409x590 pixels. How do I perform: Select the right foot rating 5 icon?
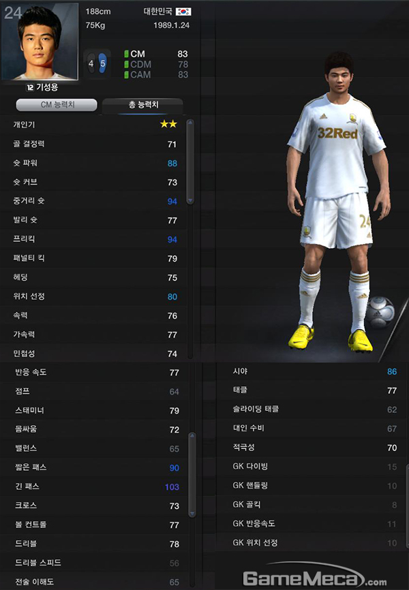103,63
